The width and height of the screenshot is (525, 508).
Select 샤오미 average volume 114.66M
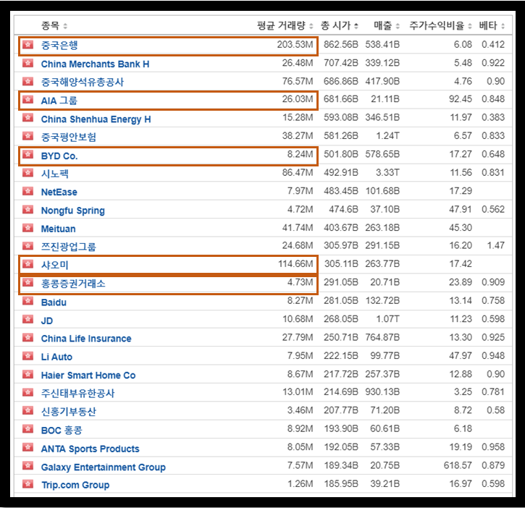click(295, 264)
